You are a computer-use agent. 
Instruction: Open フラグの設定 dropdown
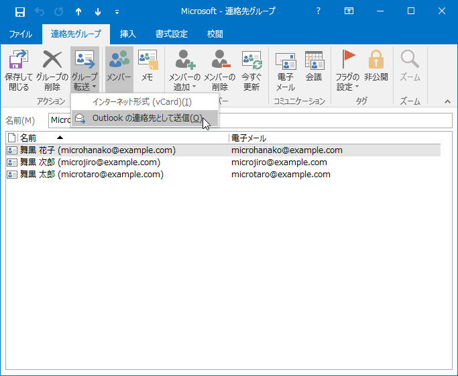[347, 70]
